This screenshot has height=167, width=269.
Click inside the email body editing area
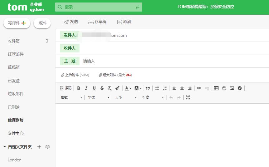click(x=162, y=135)
